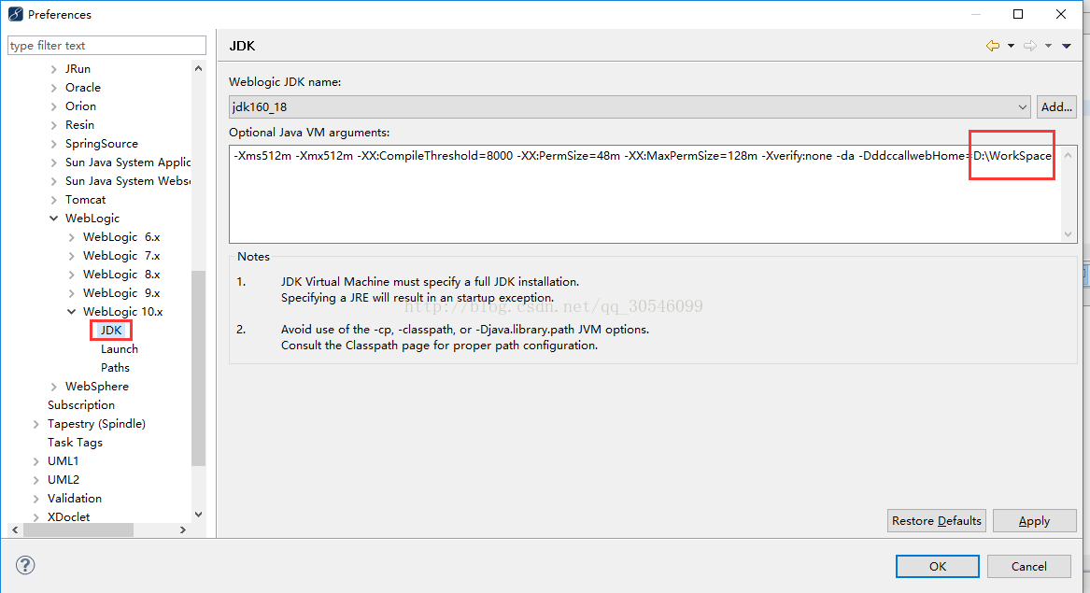Expand the WebLogic 8.x node
1090x593 pixels.
click(72, 275)
